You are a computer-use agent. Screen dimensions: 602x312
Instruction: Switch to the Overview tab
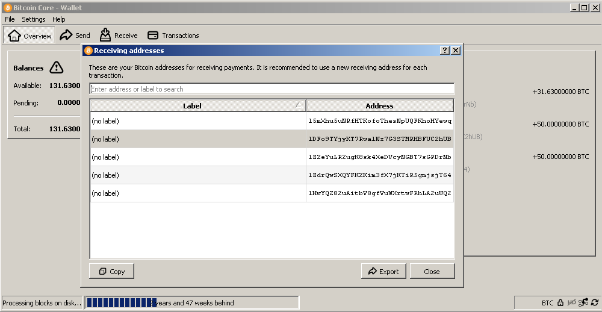tap(29, 36)
